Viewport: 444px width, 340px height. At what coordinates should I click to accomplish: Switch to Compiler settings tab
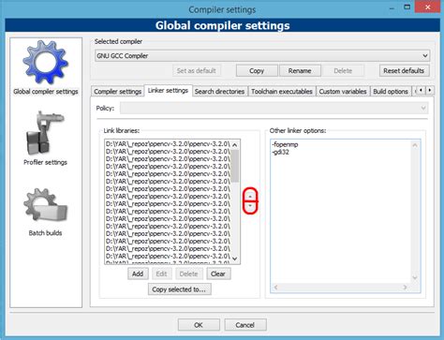click(118, 92)
